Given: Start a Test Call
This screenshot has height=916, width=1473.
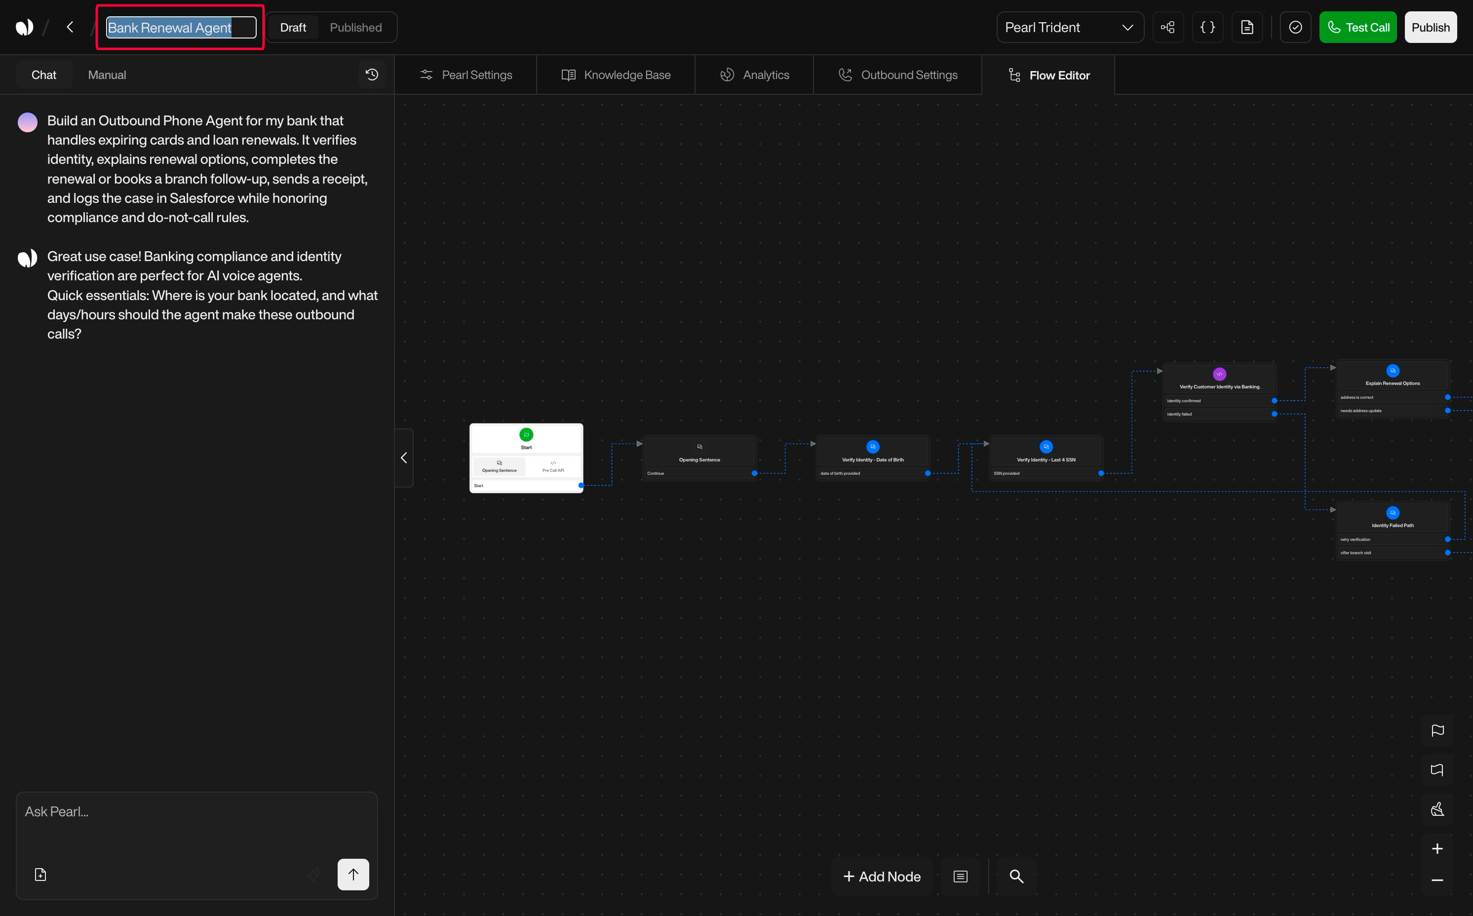Looking at the screenshot, I should point(1358,27).
